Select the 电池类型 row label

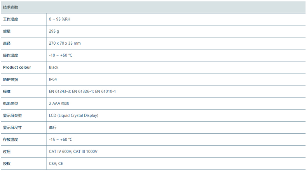tap(10, 103)
